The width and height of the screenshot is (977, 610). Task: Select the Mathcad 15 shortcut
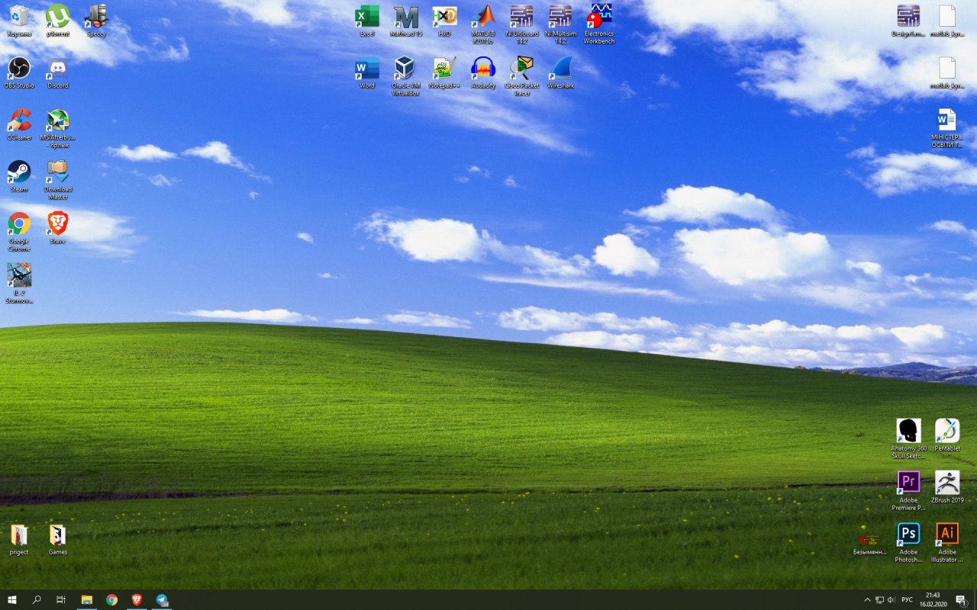click(x=406, y=21)
